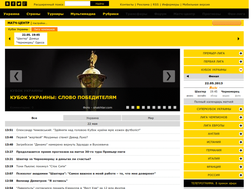Image resolution: width=252 pixels, height=189 pixels.
Task: Collapse the Кубок Украины section
Action: click(241, 70)
